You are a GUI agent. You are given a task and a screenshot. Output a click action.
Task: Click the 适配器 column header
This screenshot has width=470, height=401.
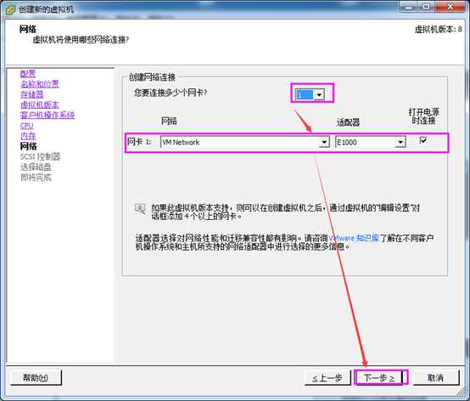[x=348, y=122]
